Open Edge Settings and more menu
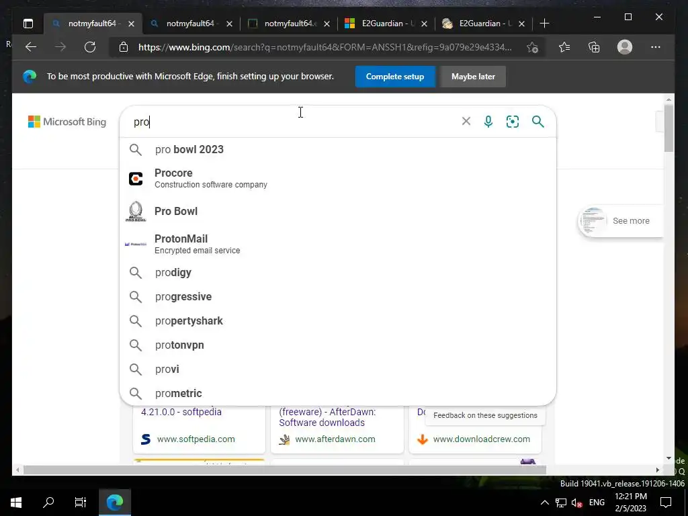 point(656,47)
